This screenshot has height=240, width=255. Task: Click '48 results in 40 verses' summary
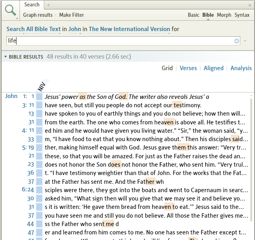[x=88, y=57]
